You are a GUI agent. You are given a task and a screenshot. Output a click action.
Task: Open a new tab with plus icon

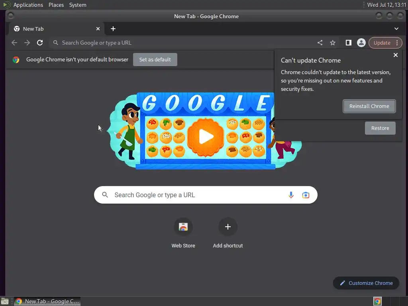(113, 29)
